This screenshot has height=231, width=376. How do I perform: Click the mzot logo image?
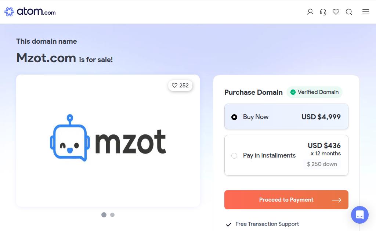point(108,138)
